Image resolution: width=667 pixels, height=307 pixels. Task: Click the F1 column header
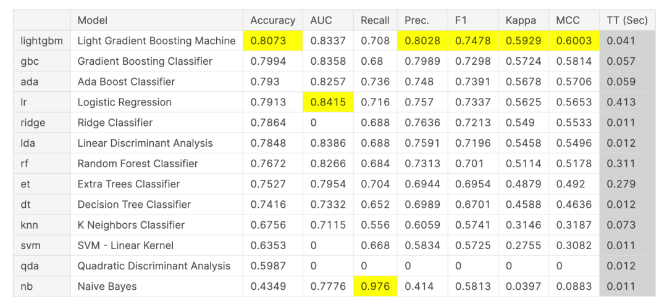pyautogui.click(x=461, y=20)
